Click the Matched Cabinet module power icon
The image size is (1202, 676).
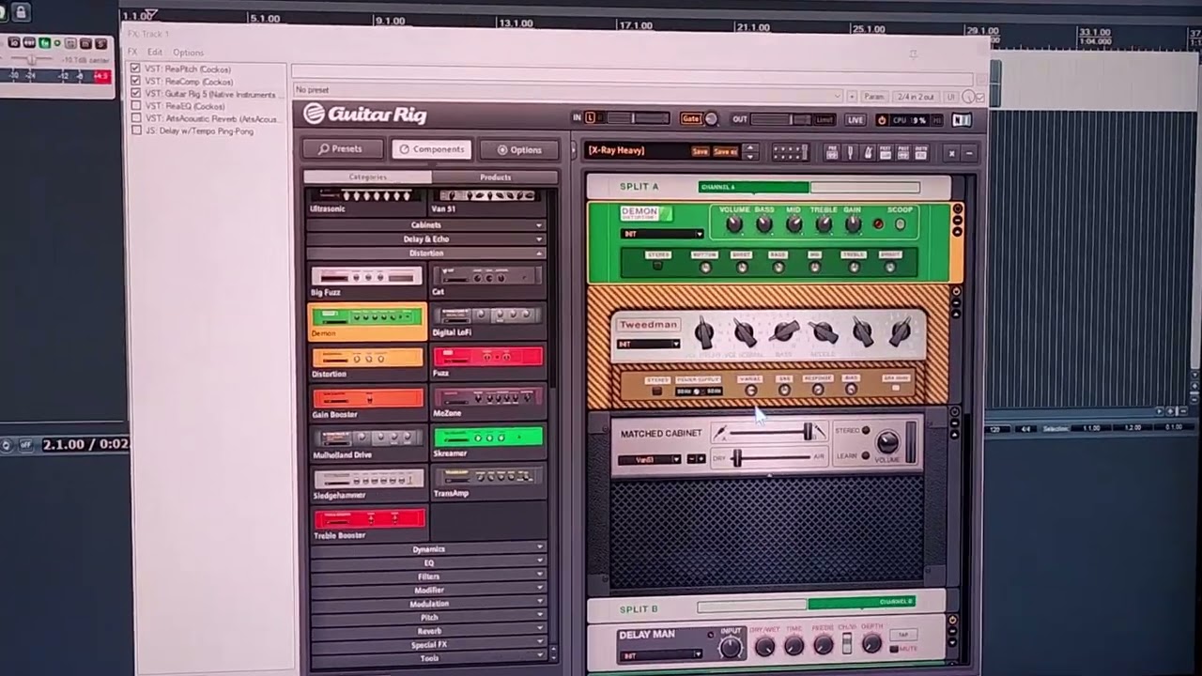pos(955,412)
